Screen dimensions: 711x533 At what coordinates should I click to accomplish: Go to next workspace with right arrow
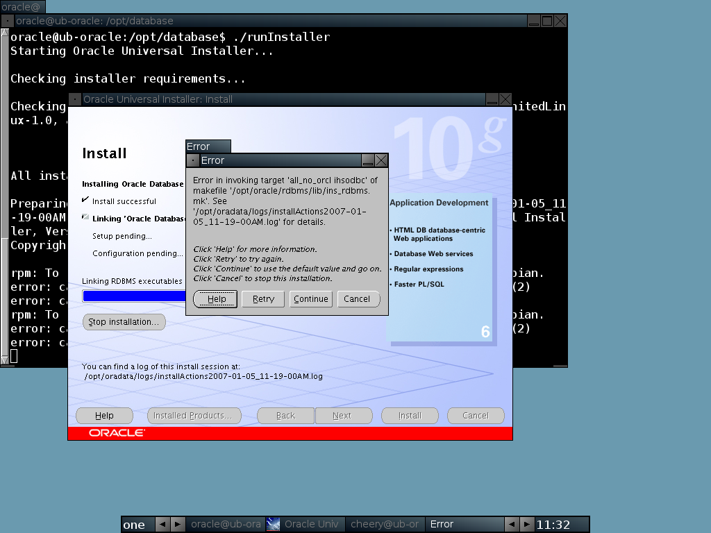(x=178, y=525)
